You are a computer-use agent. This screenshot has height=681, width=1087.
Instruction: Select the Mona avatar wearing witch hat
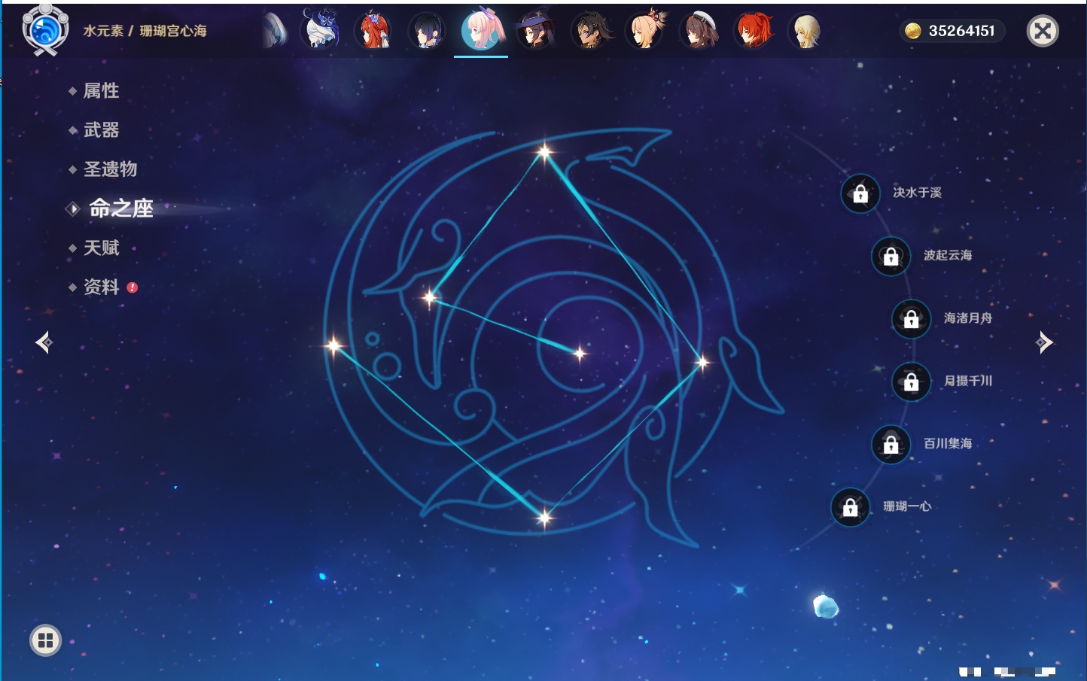(536, 30)
